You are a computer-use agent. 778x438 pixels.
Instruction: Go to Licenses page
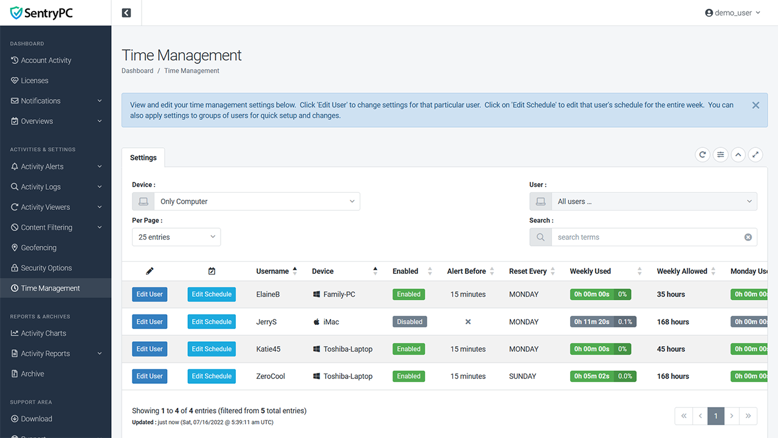click(55, 80)
